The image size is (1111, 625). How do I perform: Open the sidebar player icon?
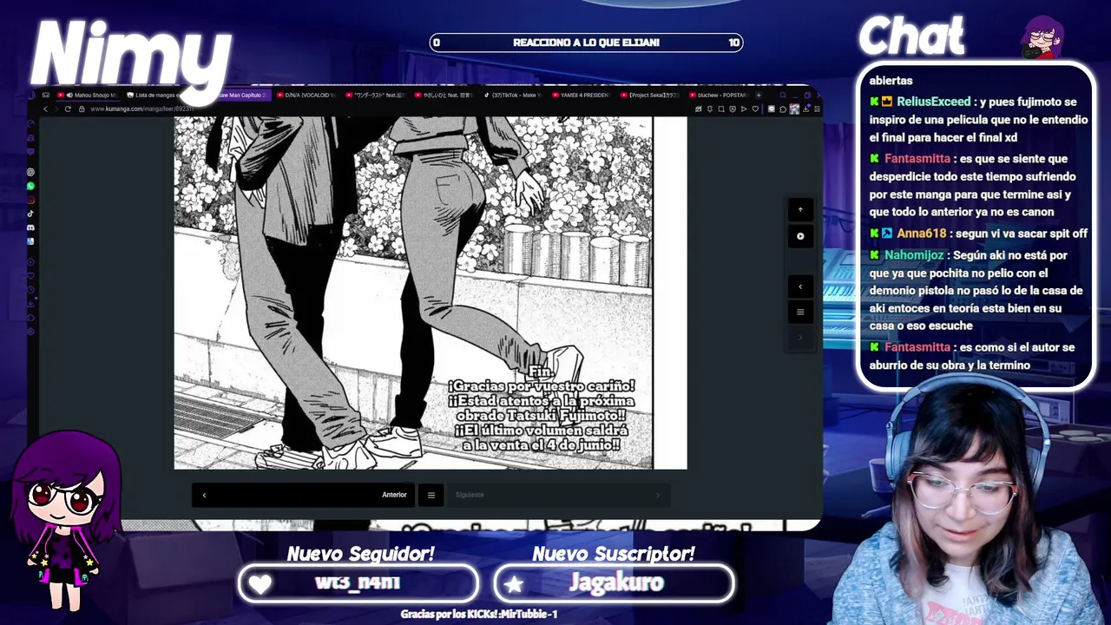pyautogui.click(x=30, y=262)
